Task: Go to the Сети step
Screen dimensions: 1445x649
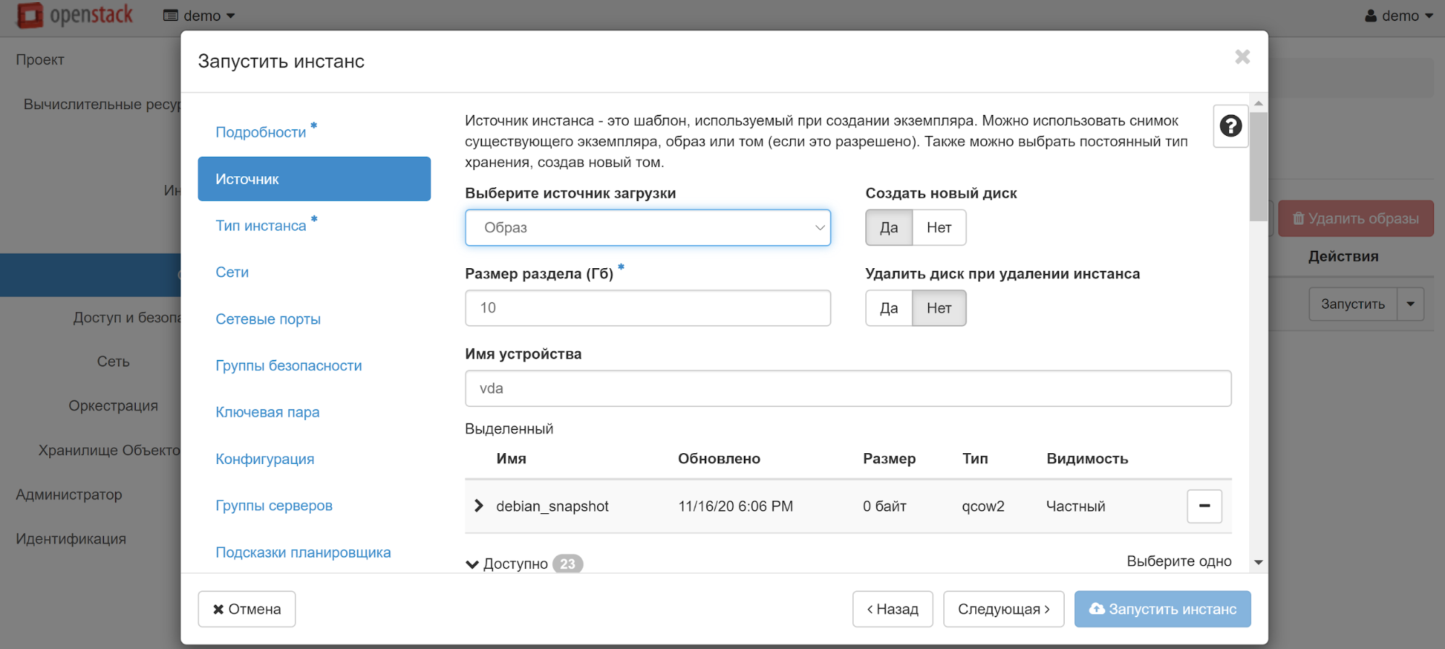Action: pos(232,272)
